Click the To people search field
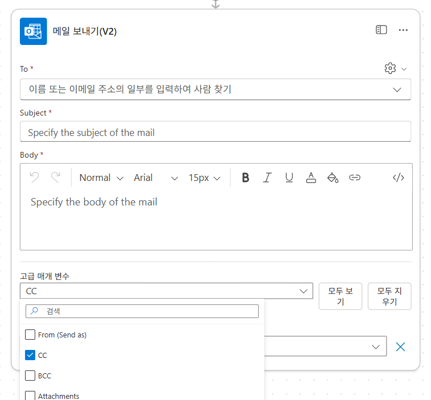 pos(215,89)
